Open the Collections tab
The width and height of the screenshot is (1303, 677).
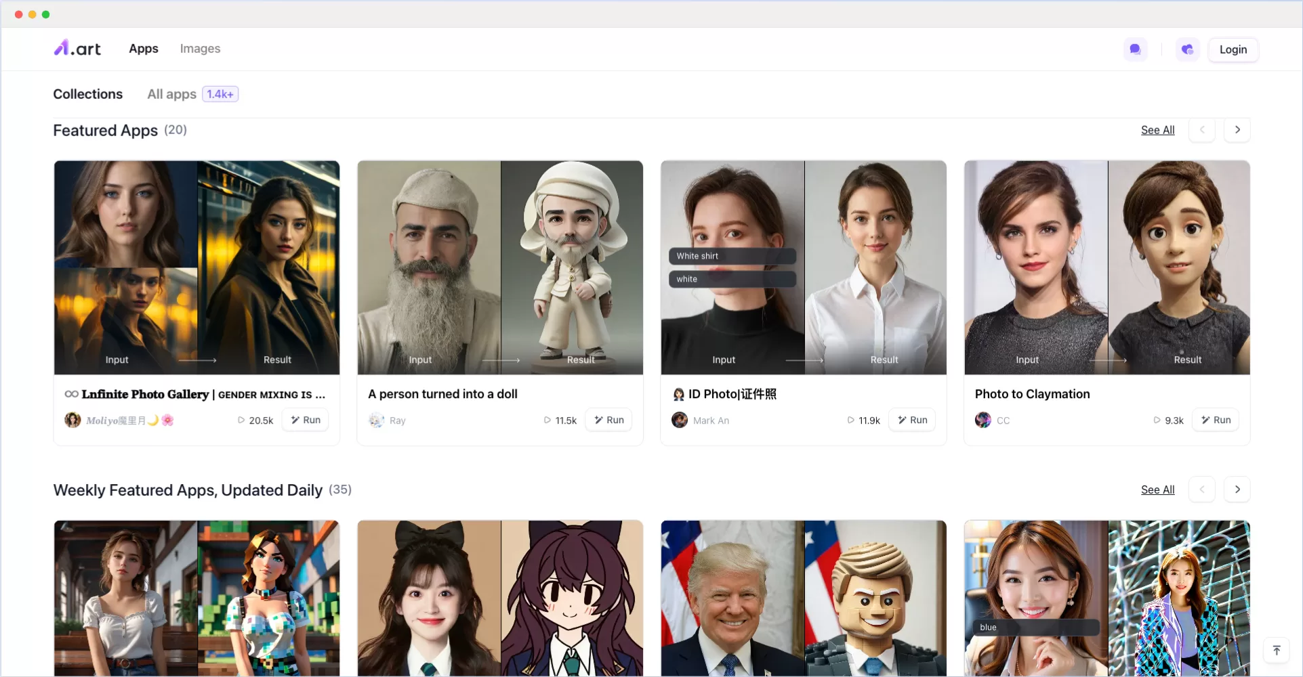pyautogui.click(x=88, y=94)
